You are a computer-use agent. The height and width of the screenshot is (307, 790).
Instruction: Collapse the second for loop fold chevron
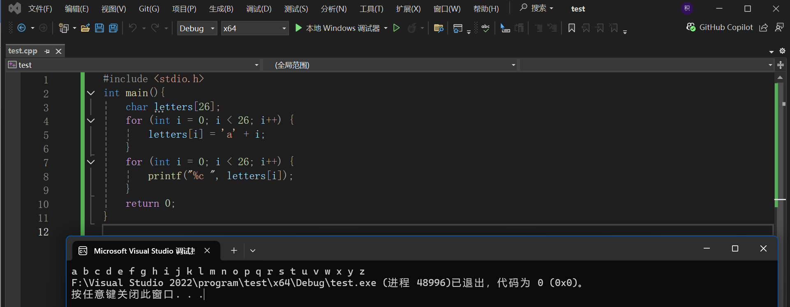pyautogui.click(x=91, y=162)
